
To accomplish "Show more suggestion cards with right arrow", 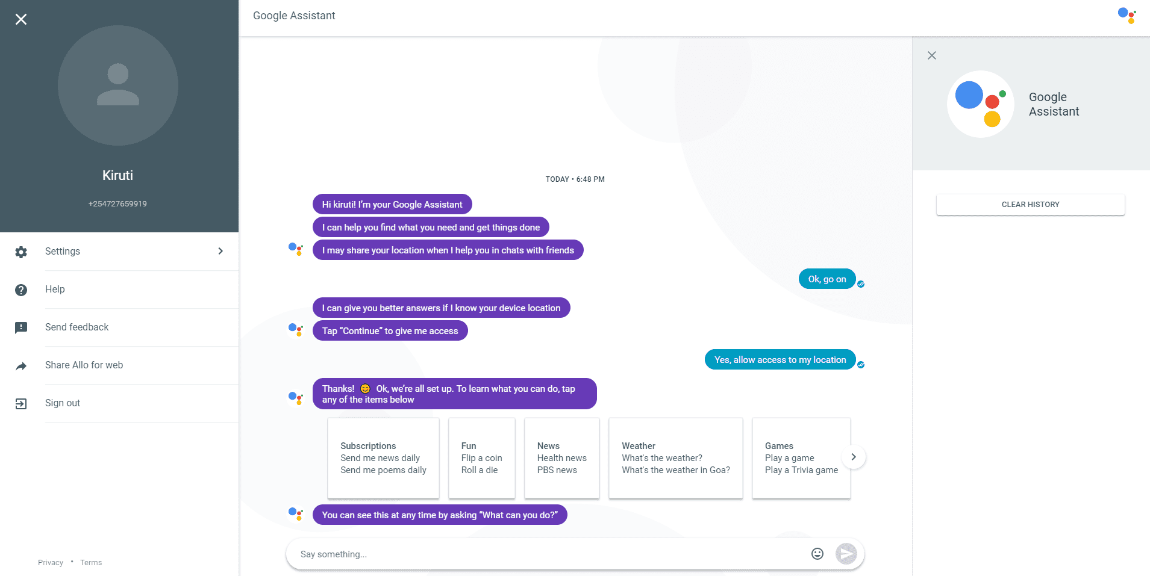I will [854, 457].
